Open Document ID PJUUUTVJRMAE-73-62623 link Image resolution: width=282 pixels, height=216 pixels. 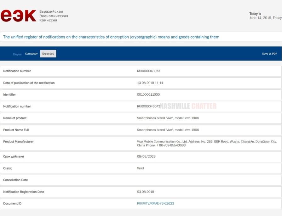155,203
